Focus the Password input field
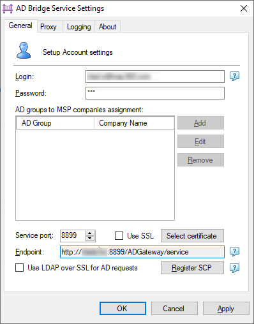Viewport: 254px width, 324px height. (x=155, y=93)
